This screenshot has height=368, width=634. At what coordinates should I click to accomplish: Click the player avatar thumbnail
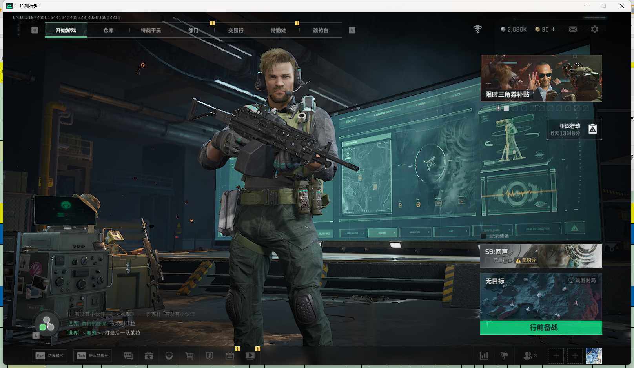(x=594, y=356)
